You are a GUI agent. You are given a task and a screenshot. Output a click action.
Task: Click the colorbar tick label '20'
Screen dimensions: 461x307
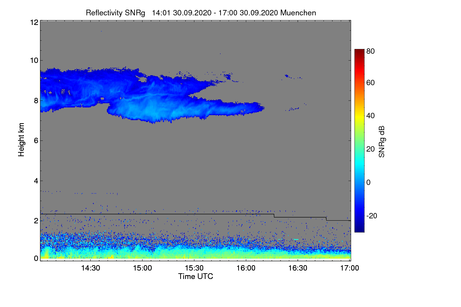tap(371, 149)
